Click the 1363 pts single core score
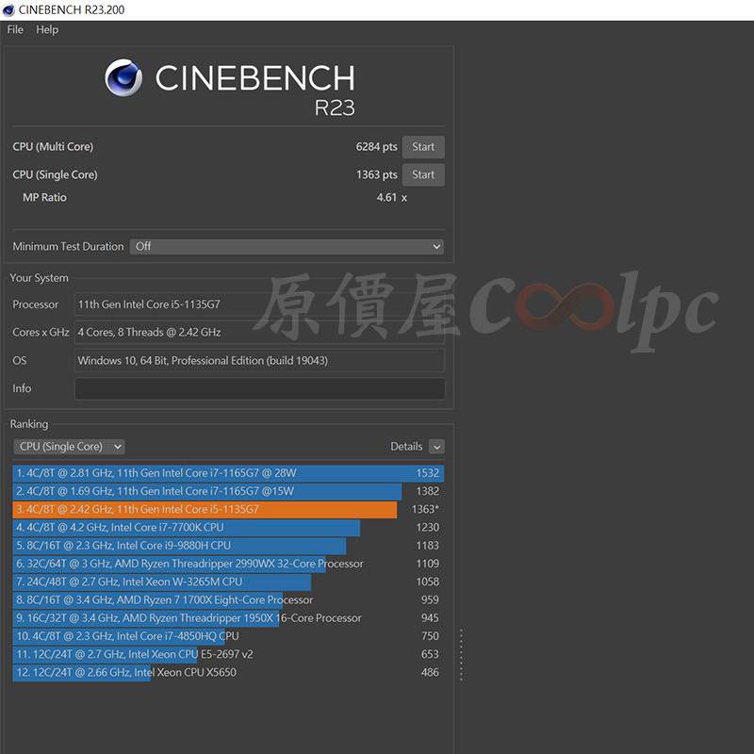 pyautogui.click(x=376, y=174)
